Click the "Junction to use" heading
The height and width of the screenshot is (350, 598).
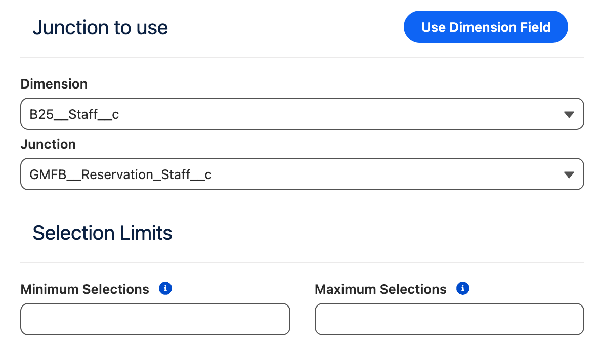point(100,28)
